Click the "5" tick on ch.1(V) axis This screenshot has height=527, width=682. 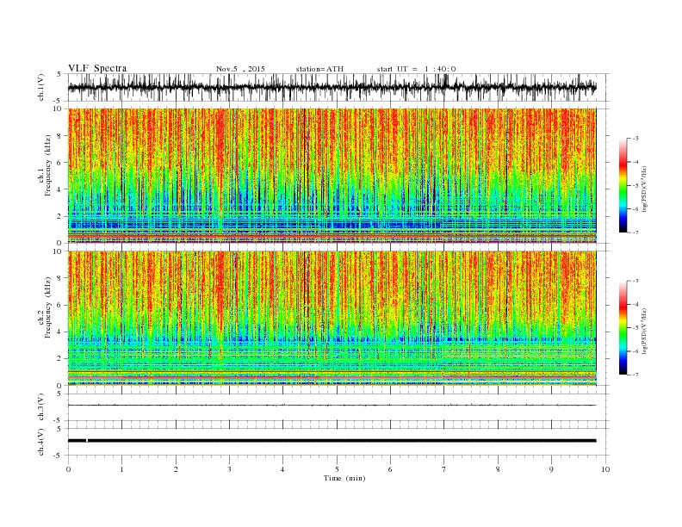(59, 74)
